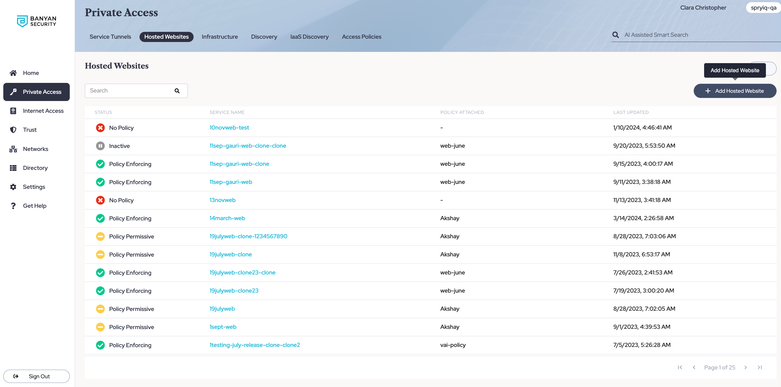Image resolution: width=781 pixels, height=387 pixels.
Task: Open the Networks sidebar icon
Action: click(13, 149)
